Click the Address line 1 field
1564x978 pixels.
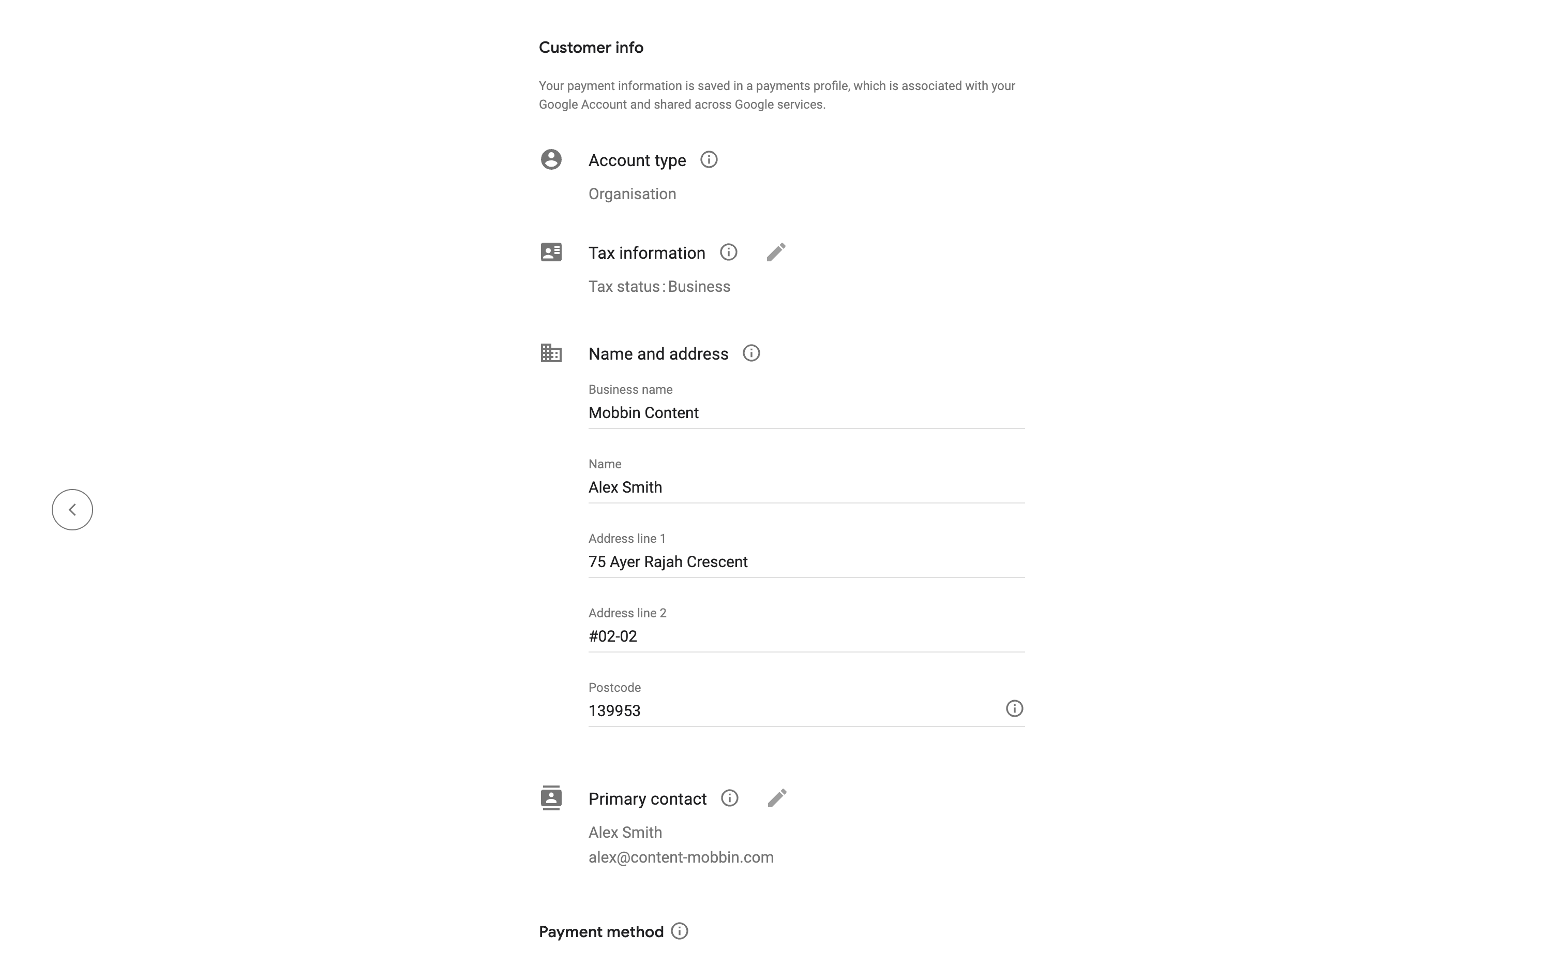coord(805,561)
